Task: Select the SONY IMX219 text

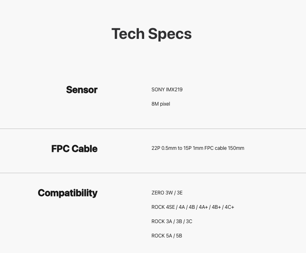Action: pos(167,90)
